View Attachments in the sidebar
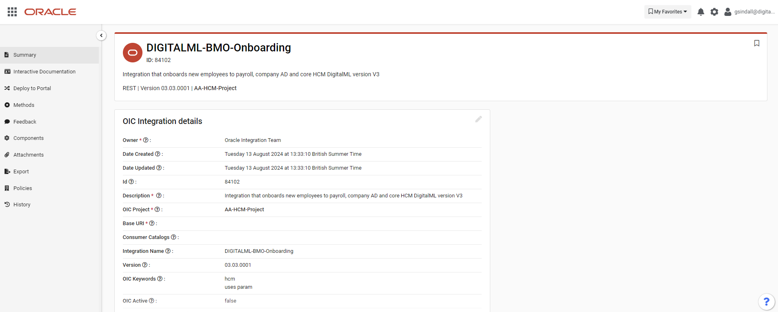This screenshot has width=778, height=312. click(x=49, y=155)
